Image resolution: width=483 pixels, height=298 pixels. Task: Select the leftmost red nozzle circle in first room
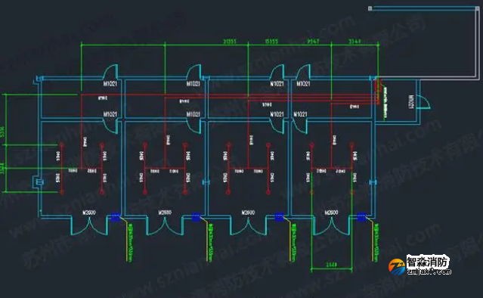[62, 144]
